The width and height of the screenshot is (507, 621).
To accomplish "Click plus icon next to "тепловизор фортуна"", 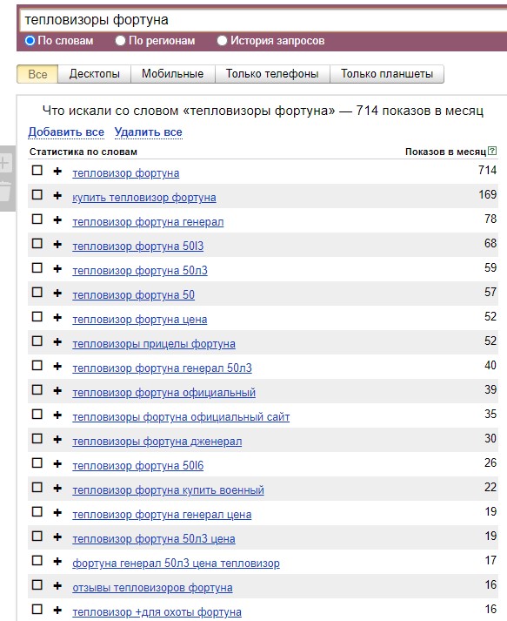I will point(57,171).
